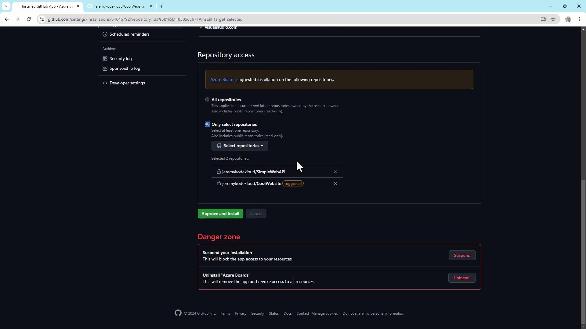Screen dimensions: 586x329
Task: Open the Contact footer link
Action: click(x=302, y=313)
